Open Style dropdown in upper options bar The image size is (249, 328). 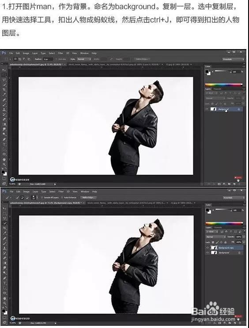(84, 59)
